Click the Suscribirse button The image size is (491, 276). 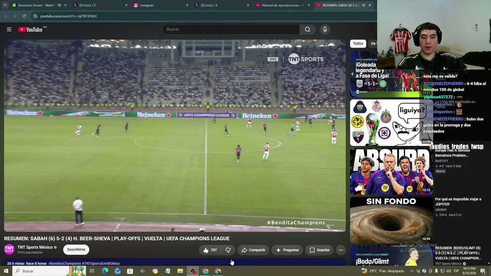[x=76, y=250]
